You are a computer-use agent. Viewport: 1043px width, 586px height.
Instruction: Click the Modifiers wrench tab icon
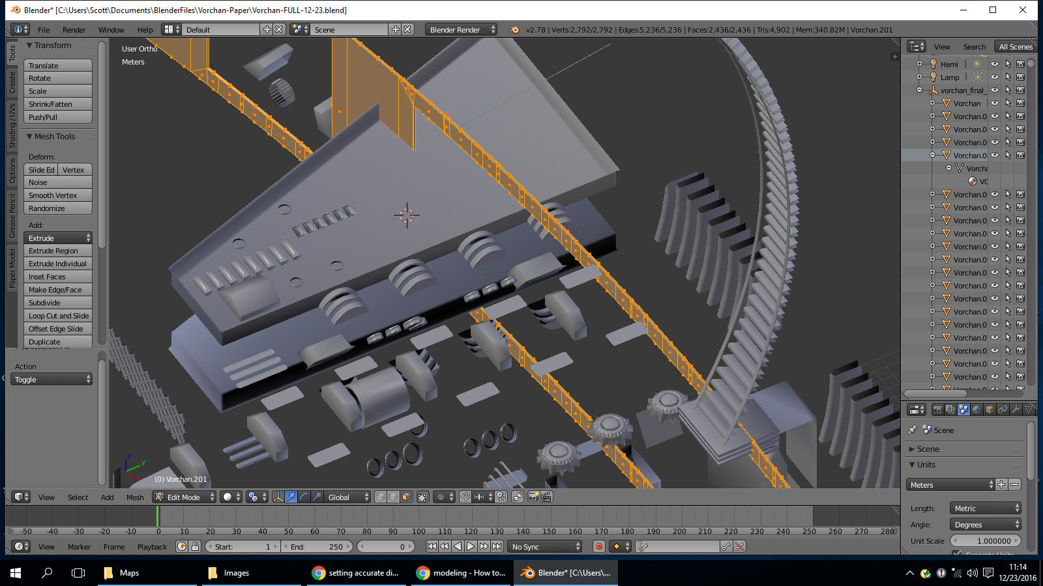(1016, 410)
